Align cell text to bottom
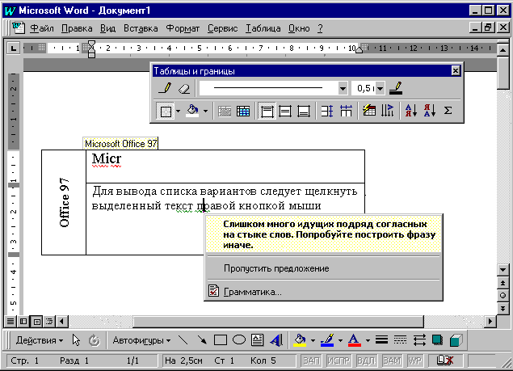The width and height of the screenshot is (513, 371). click(304, 112)
